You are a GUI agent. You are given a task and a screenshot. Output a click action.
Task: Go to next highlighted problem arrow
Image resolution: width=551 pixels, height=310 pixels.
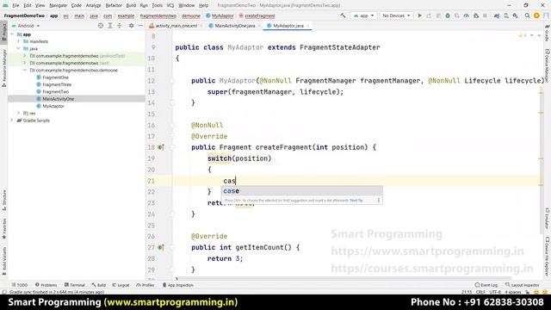[x=539, y=36]
